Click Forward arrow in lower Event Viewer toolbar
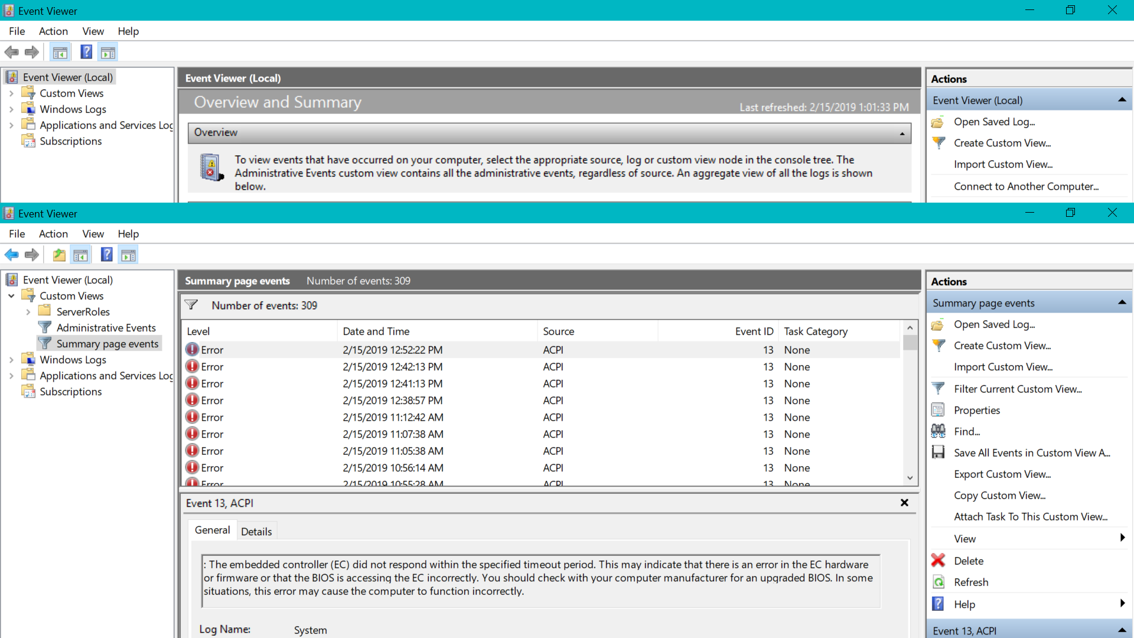Image resolution: width=1134 pixels, height=638 pixels. point(32,255)
